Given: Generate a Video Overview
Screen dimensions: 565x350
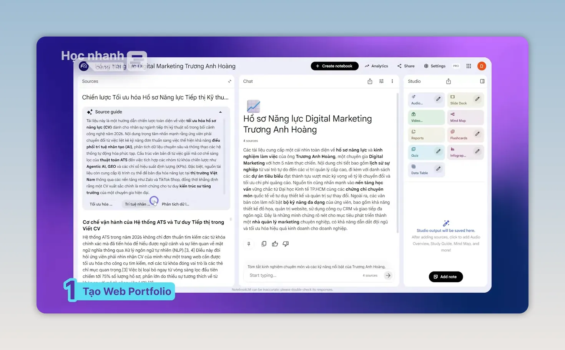Looking at the screenshot, I should point(426,117).
